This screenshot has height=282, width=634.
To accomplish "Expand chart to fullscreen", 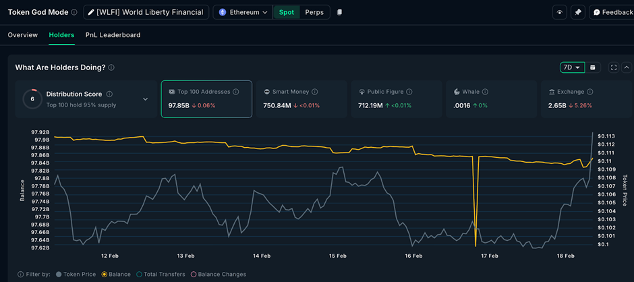I will (x=614, y=67).
